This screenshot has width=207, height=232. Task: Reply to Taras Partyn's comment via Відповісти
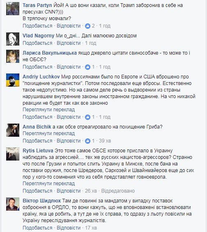(69, 26)
